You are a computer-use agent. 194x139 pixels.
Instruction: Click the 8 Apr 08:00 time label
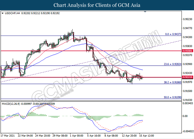(111, 136)
